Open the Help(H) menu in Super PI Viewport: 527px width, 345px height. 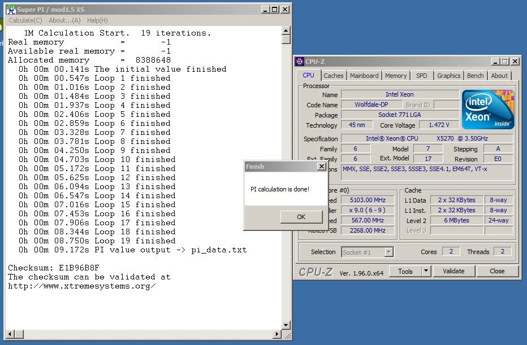click(x=97, y=20)
